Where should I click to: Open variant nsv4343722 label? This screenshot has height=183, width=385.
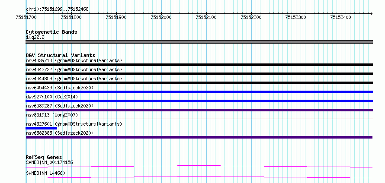click(74, 69)
